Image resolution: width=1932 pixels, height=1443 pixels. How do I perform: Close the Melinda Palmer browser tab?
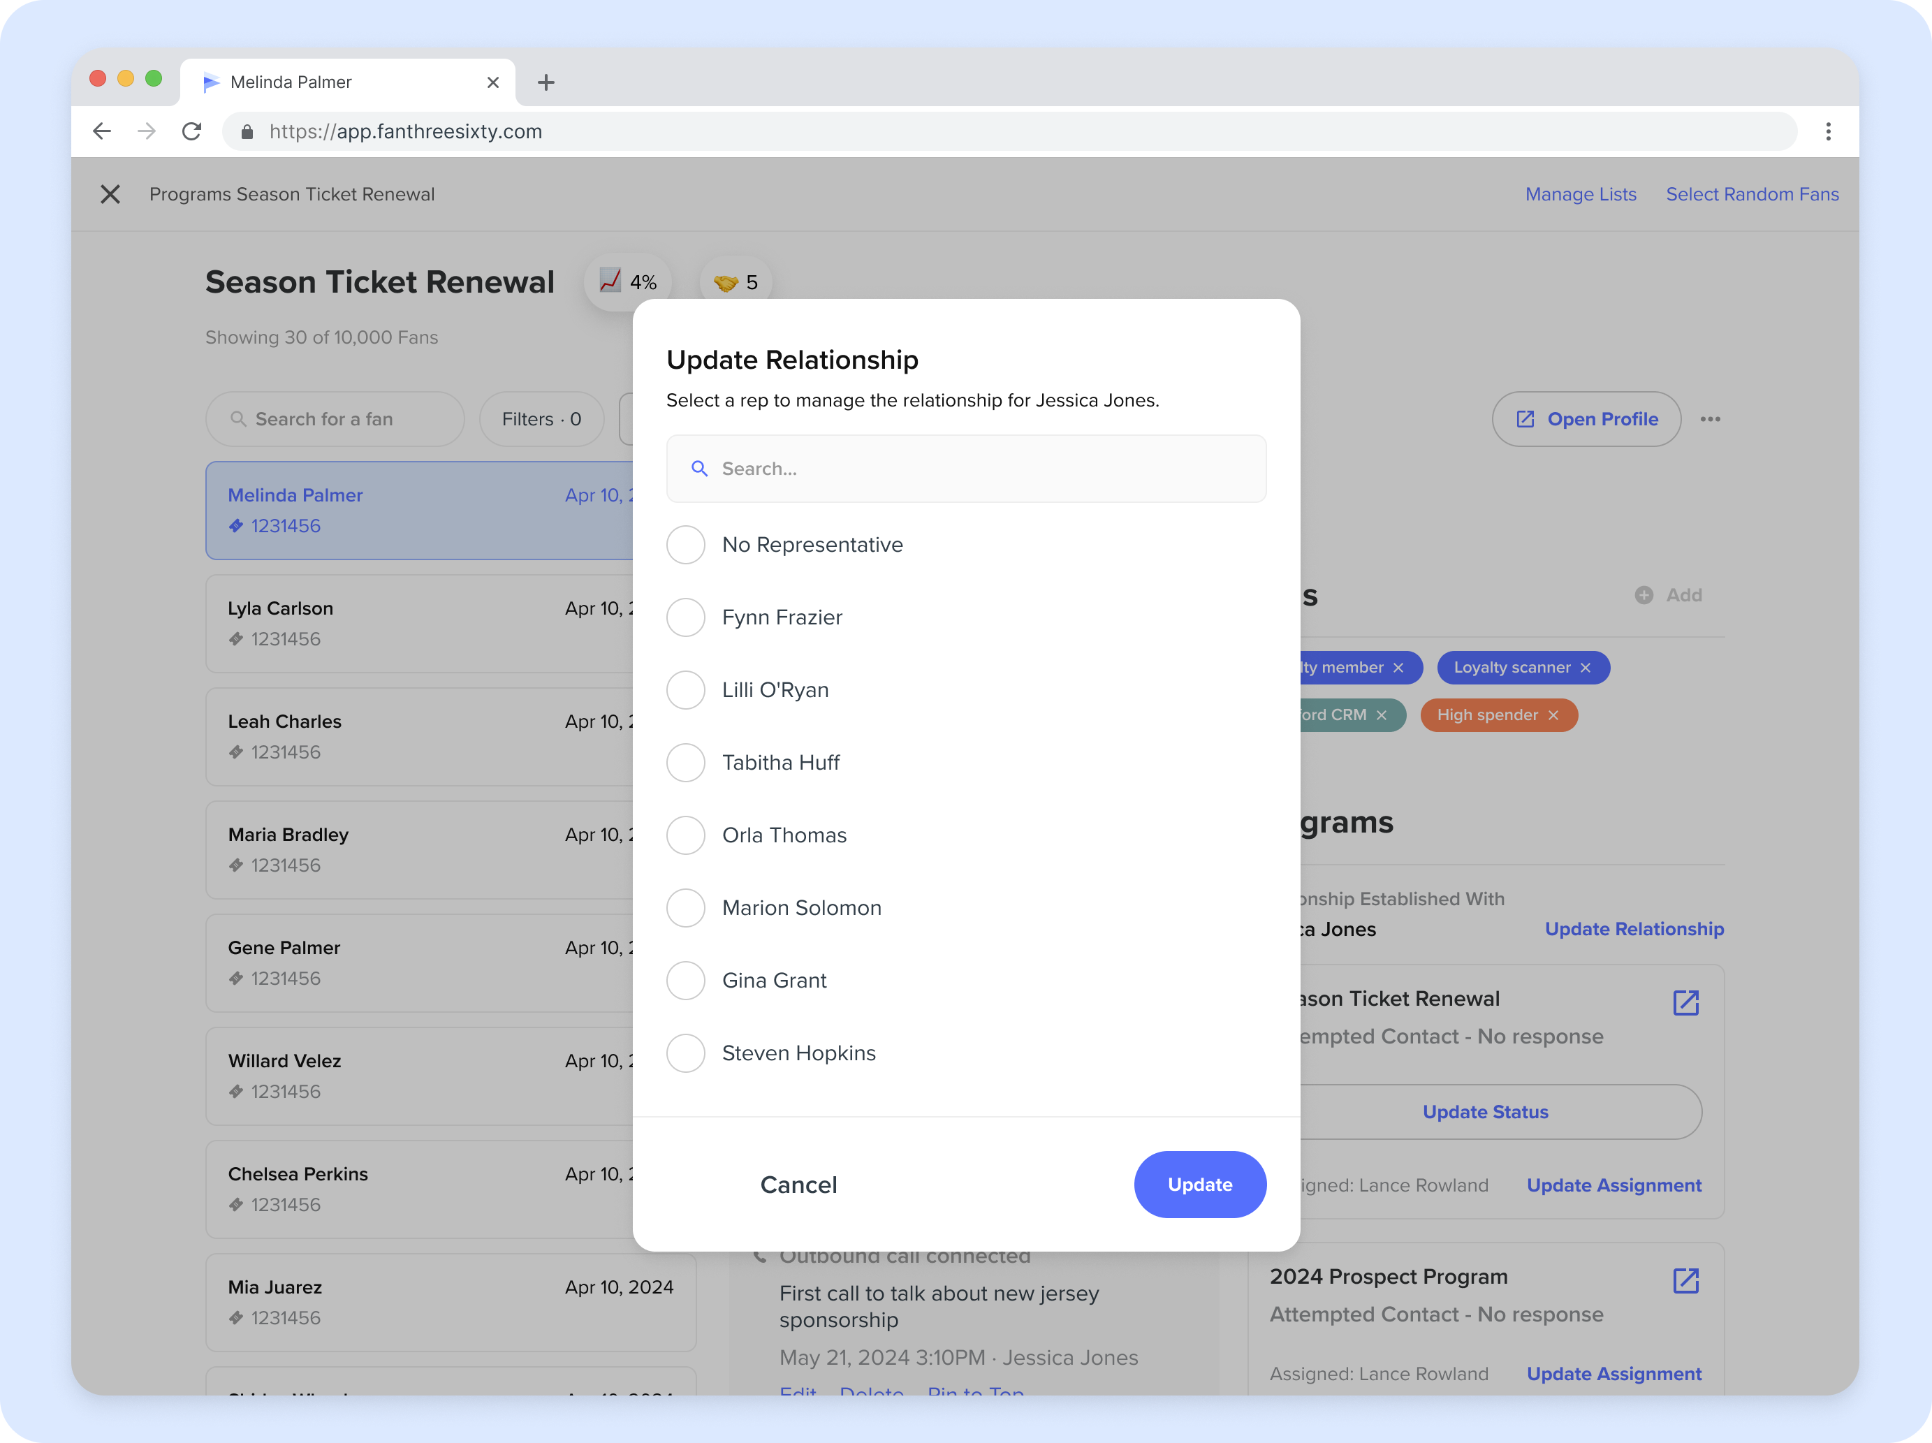pos(492,82)
